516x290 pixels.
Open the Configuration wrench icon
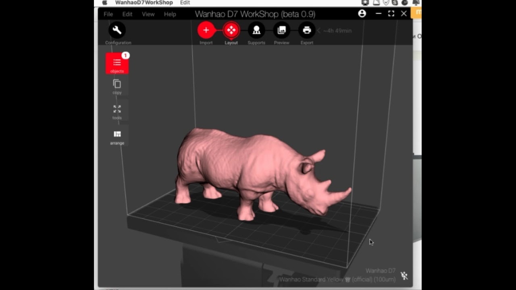point(117,30)
